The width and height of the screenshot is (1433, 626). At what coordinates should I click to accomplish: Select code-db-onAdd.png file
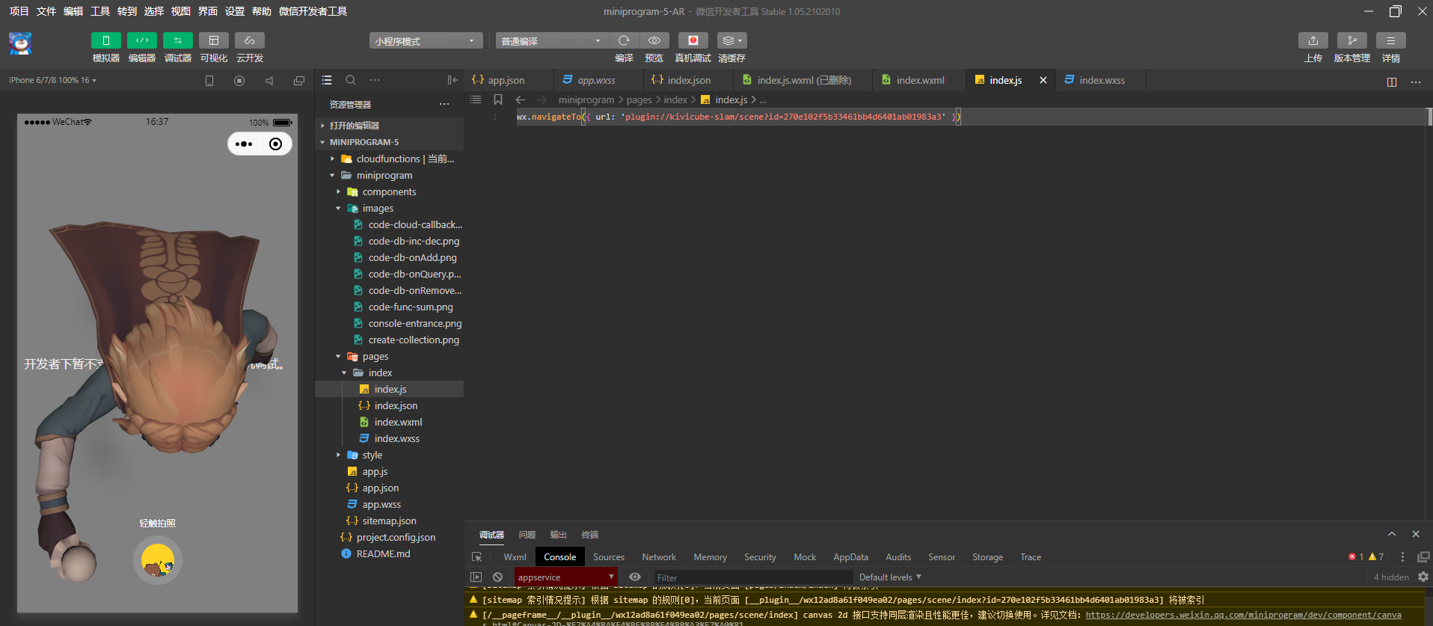coord(390,257)
